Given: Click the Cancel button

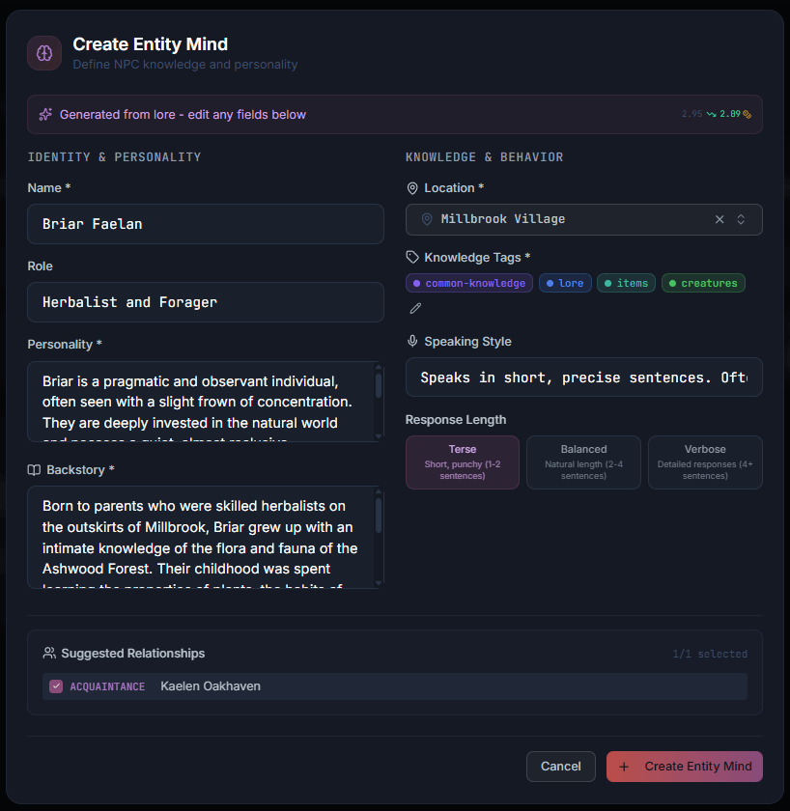Looking at the screenshot, I should [x=561, y=767].
